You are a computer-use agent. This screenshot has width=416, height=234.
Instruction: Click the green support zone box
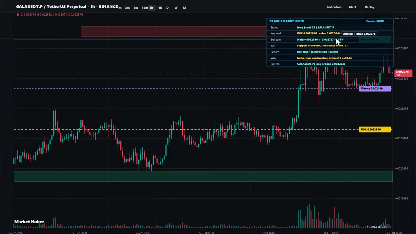point(203,176)
